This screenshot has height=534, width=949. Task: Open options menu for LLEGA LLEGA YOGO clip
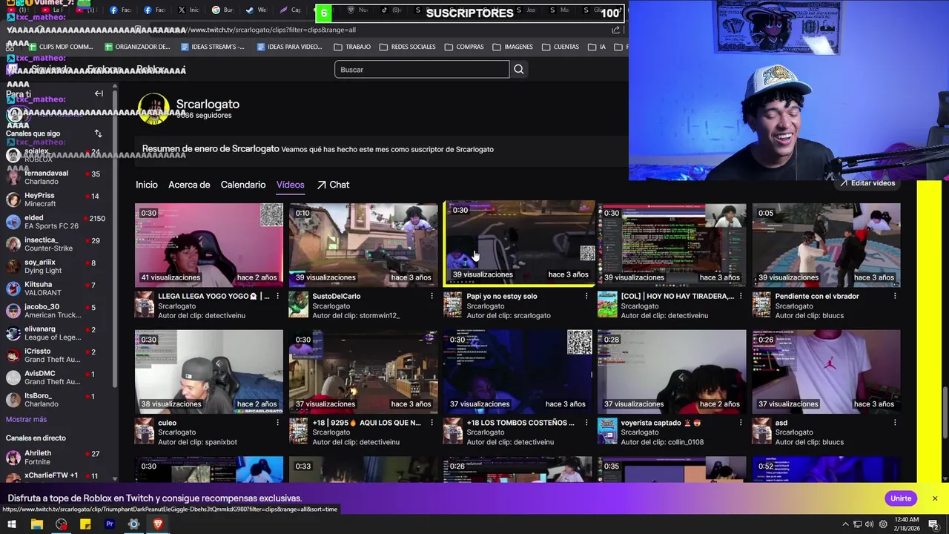277,296
